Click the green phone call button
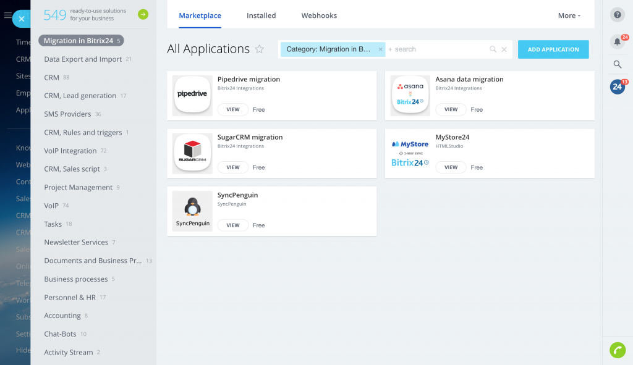633x365 pixels. 617,350
